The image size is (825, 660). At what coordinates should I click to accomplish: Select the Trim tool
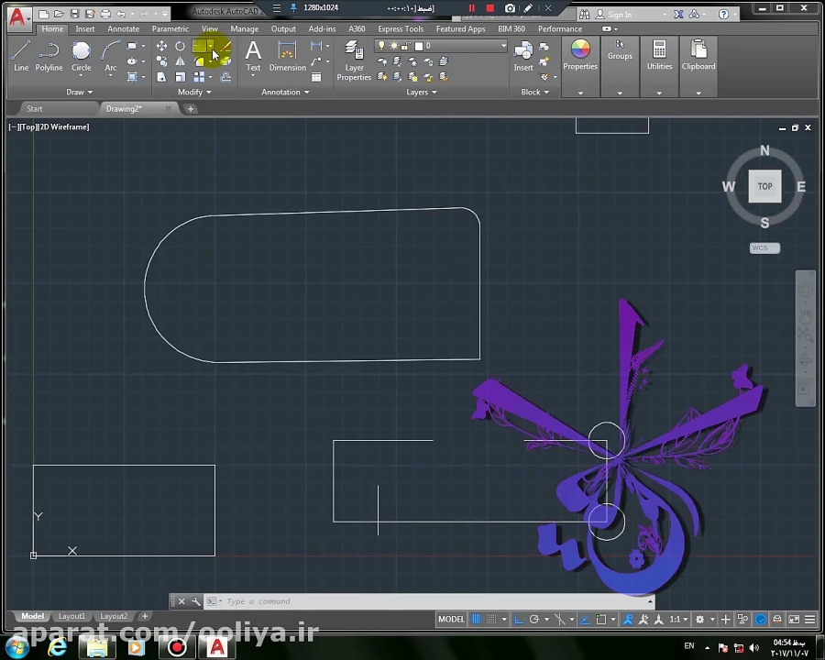click(201, 47)
